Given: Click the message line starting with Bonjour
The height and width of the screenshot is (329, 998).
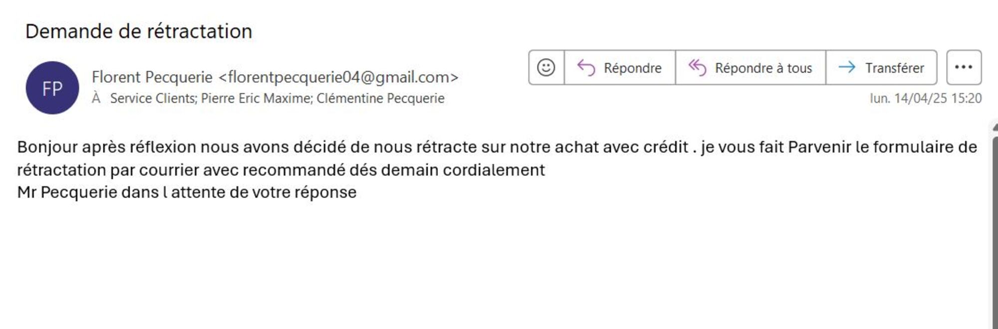Looking at the screenshot, I should [349, 147].
